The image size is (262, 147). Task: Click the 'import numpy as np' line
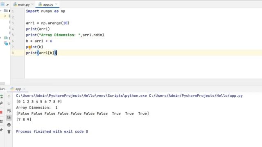pos(45,11)
